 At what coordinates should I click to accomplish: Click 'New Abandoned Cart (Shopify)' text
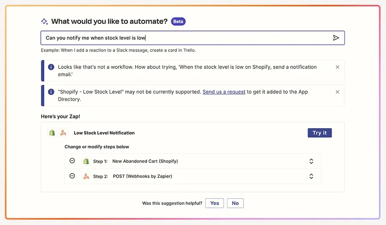pos(145,161)
